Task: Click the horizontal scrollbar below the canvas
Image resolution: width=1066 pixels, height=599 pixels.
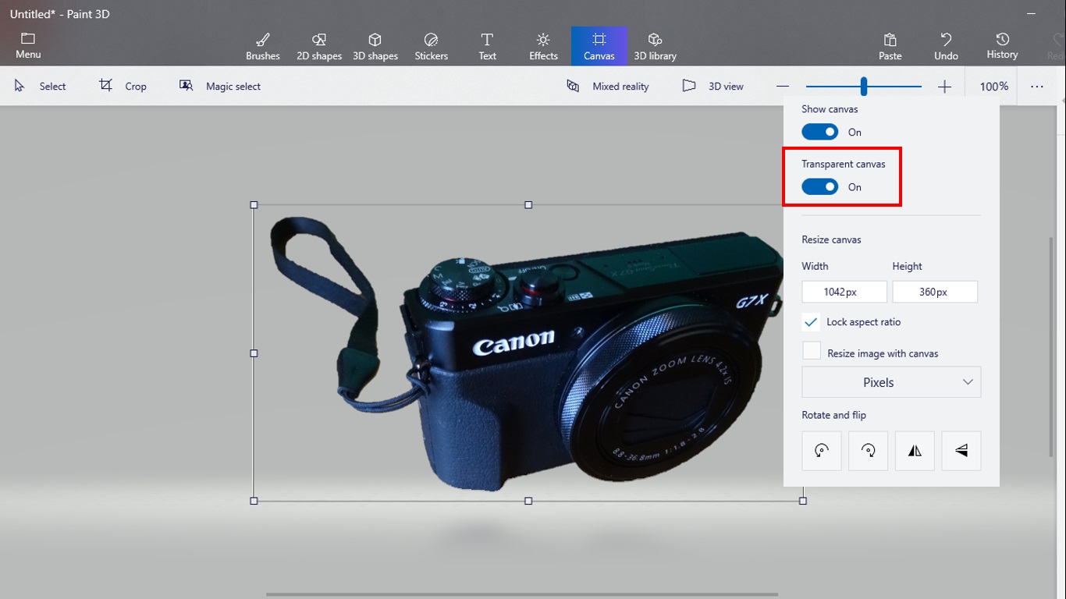Action: pyautogui.click(x=522, y=595)
